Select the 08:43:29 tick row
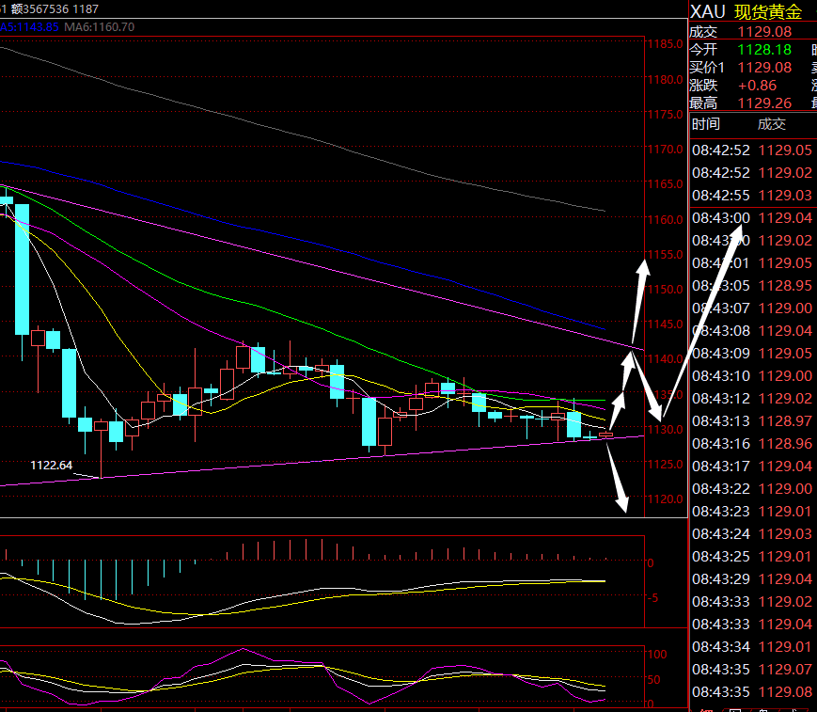The image size is (817, 712). tap(752, 578)
